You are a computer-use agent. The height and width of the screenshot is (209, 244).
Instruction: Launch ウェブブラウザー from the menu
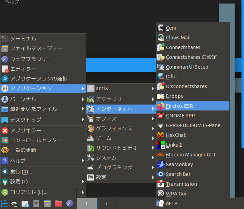click(x=43, y=59)
